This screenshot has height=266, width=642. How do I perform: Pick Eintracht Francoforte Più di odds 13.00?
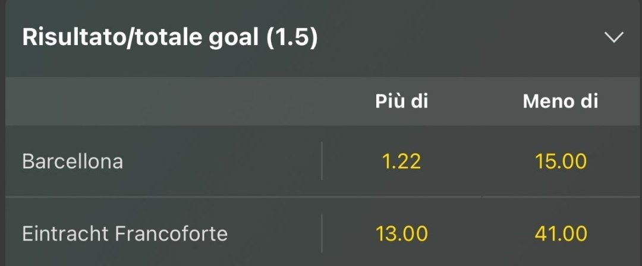[x=401, y=233]
